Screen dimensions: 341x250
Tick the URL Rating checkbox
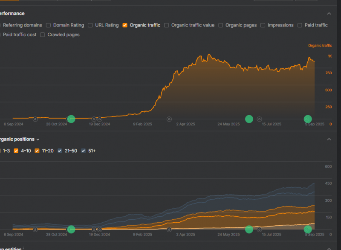90,25
